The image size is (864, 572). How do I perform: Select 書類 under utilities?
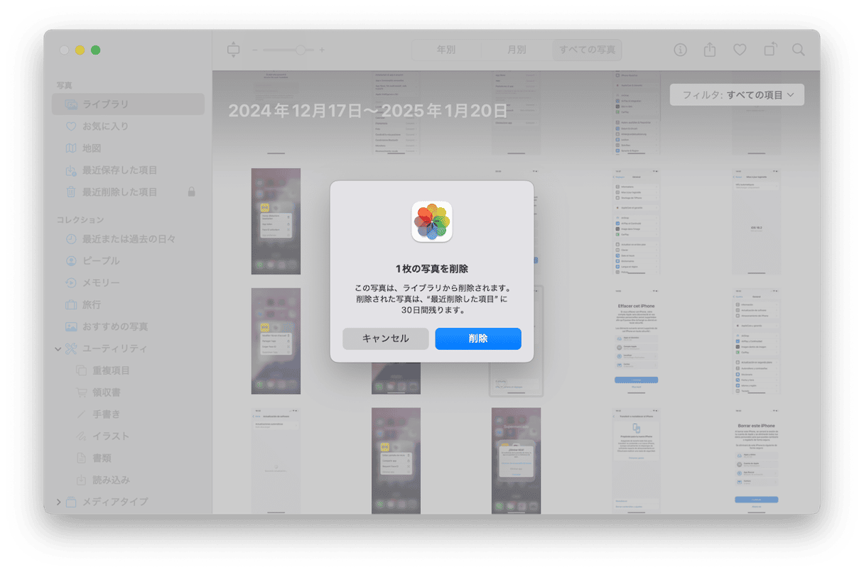[128, 458]
